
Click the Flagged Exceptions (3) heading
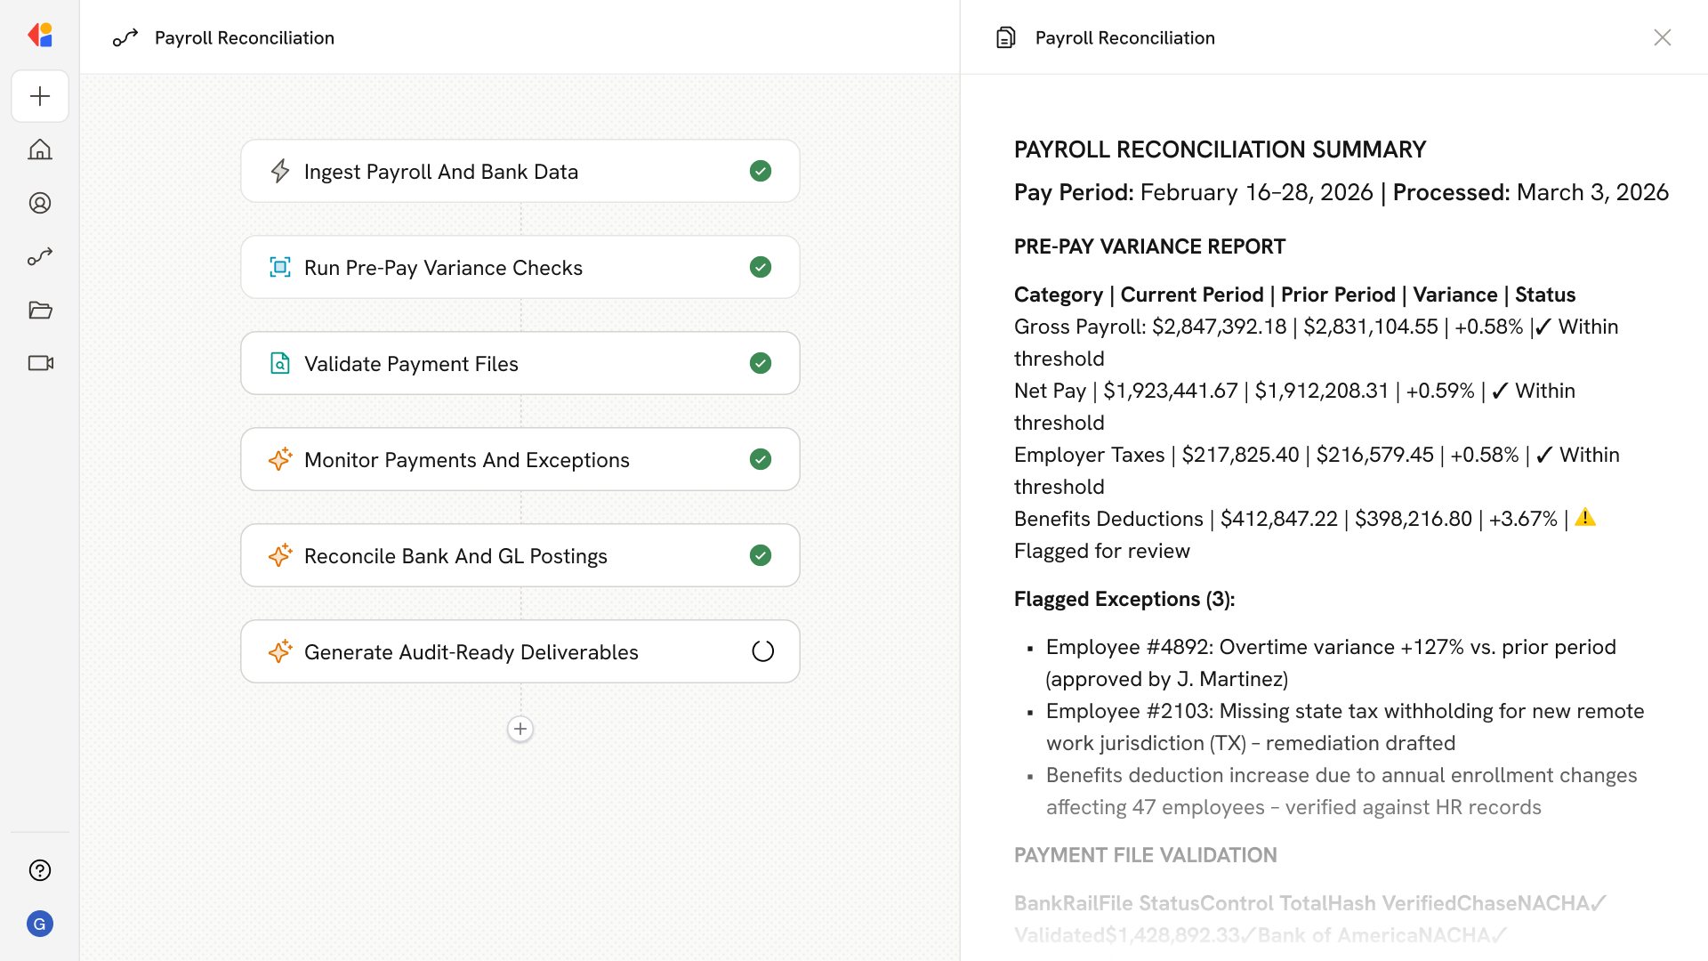pyautogui.click(x=1124, y=599)
